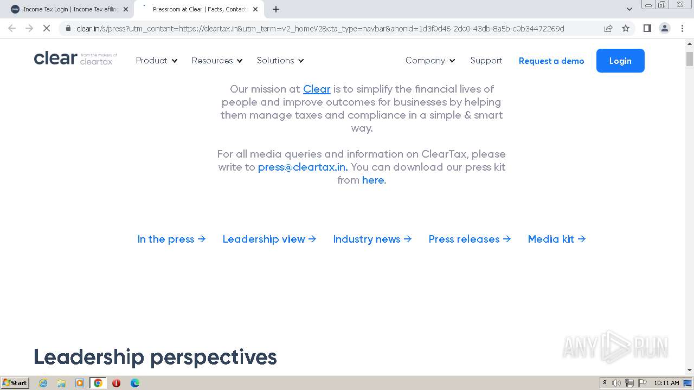Viewport: 694px width, 390px height.
Task: Expand the Product dropdown menu
Action: point(157,61)
